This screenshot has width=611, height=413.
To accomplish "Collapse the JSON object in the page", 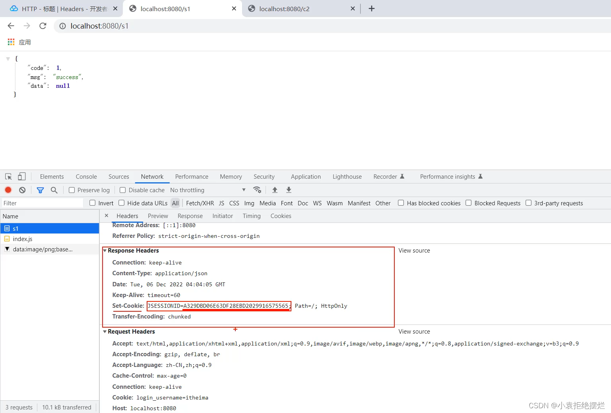I will click(8, 59).
